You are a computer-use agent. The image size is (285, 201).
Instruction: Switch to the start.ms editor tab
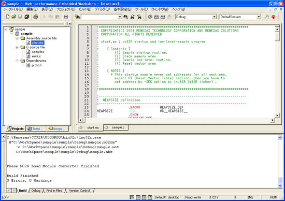[90, 127]
